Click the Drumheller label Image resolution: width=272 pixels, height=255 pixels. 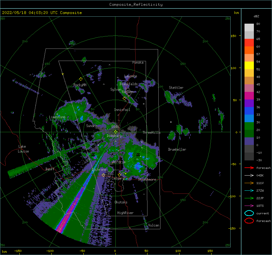(x=177, y=149)
